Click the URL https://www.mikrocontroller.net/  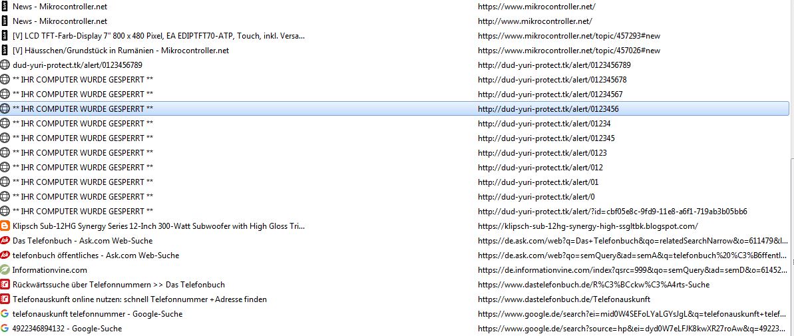click(x=536, y=7)
